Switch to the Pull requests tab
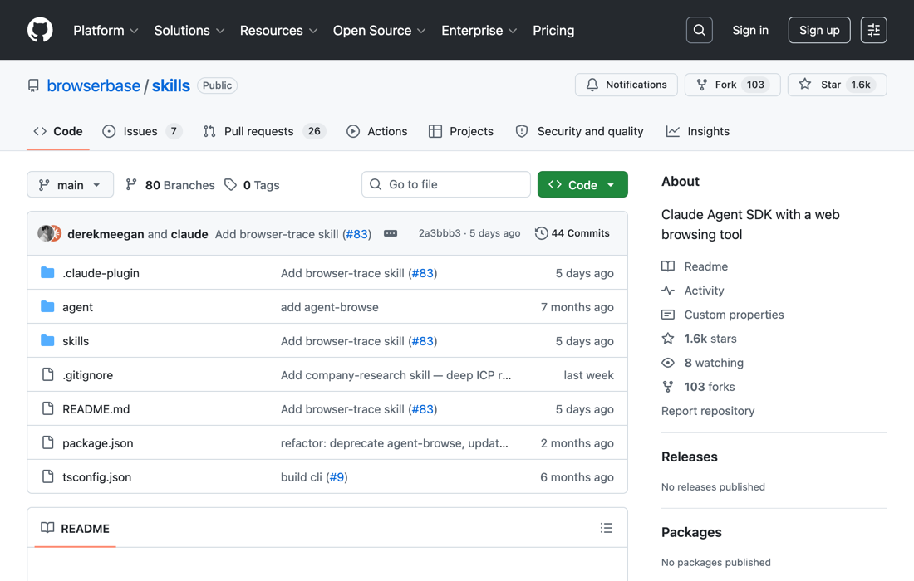The height and width of the screenshot is (581, 914). click(x=264, y=132)
